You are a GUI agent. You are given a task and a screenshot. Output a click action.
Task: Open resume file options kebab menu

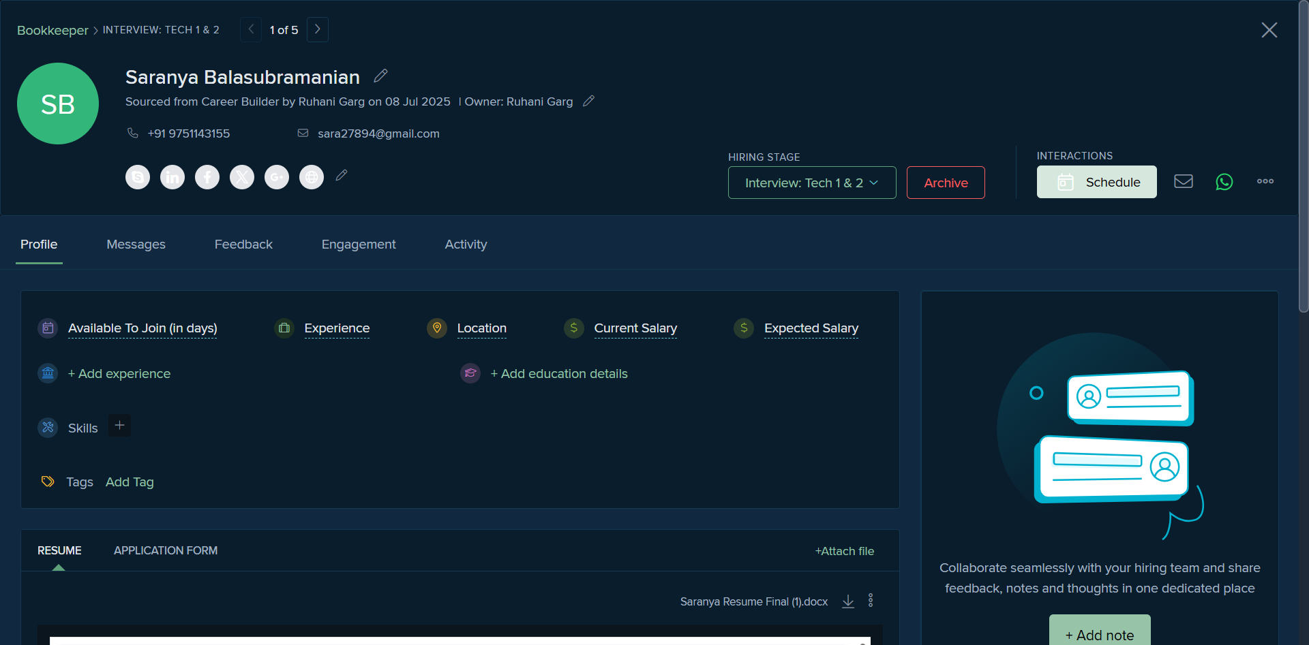871,600
